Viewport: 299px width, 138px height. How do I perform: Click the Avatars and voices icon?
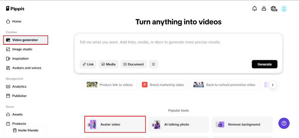coord(8,68)
